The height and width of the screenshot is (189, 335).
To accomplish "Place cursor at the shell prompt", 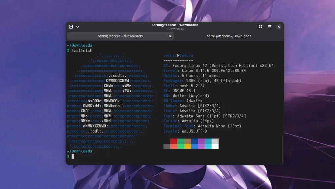I will [x=73, y=156].
